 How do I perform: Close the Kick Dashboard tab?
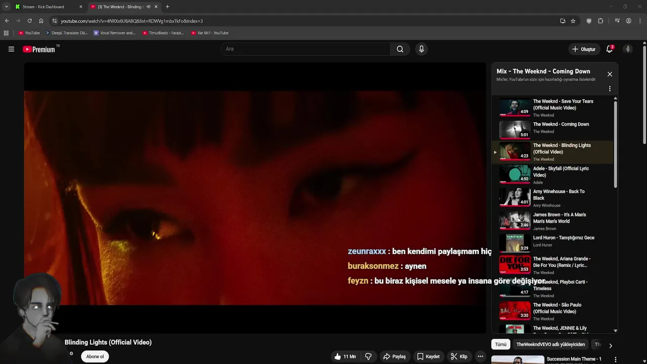(80, 7)
